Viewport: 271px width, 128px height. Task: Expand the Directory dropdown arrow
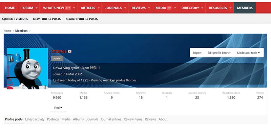coord(202,8)
